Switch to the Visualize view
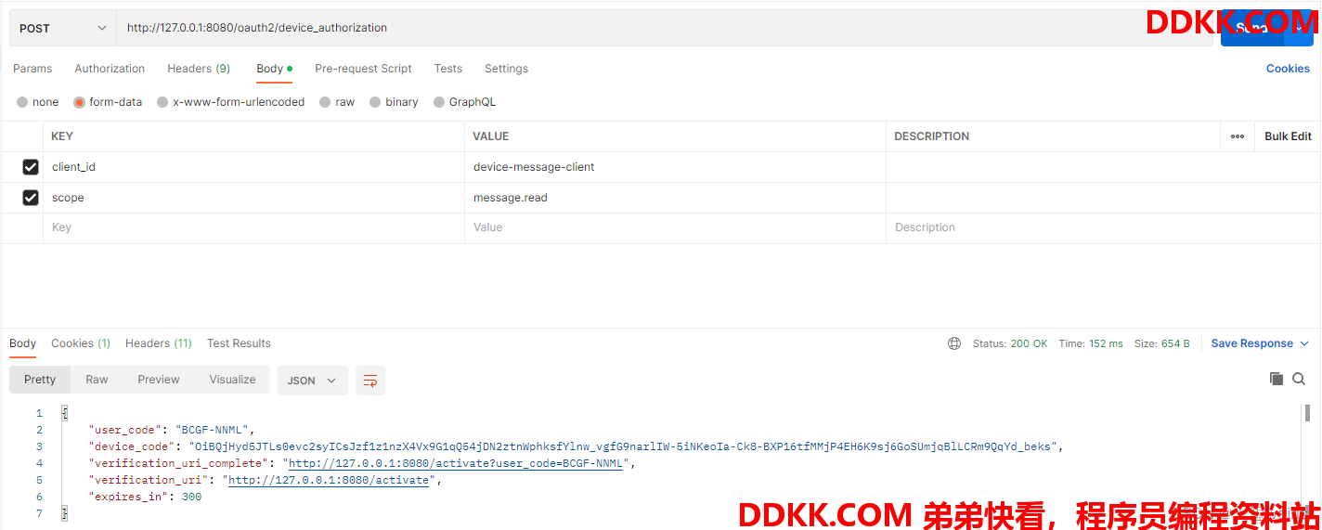The image size is (1322, 530). (232, 380)
